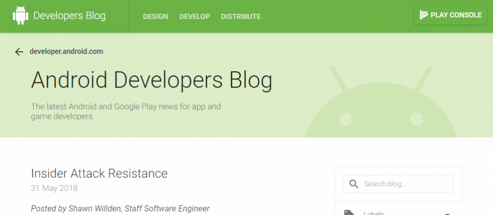493x215 pixels.
Task: Expand the Labels dropdown arrow
Action: coord(447,212)
